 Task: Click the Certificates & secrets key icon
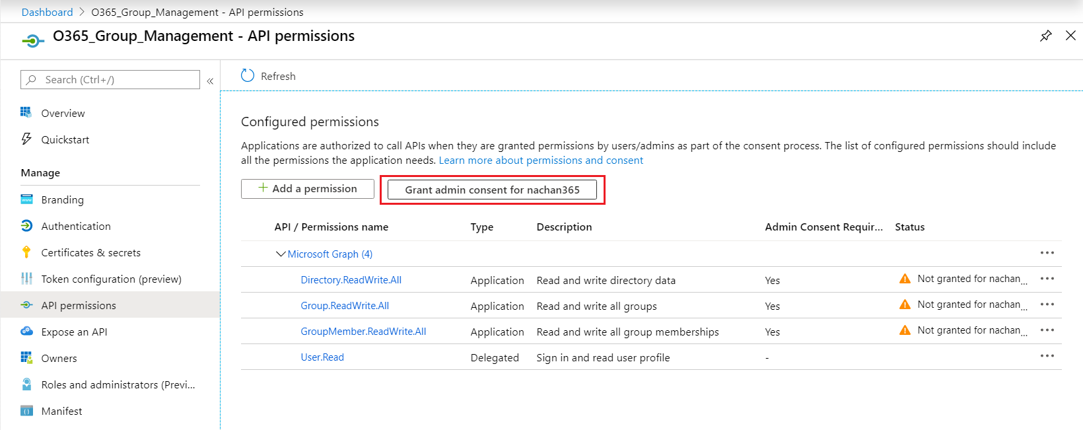coord(26,252)
